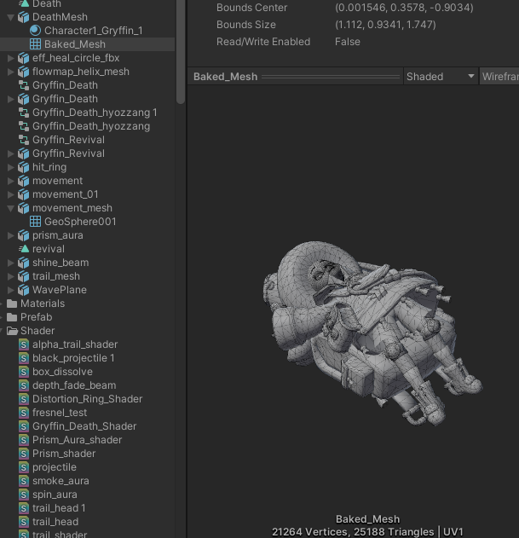519x538 pixels.
Task: Select the Prism_Aura_shader asset
Action: point(77,440)
